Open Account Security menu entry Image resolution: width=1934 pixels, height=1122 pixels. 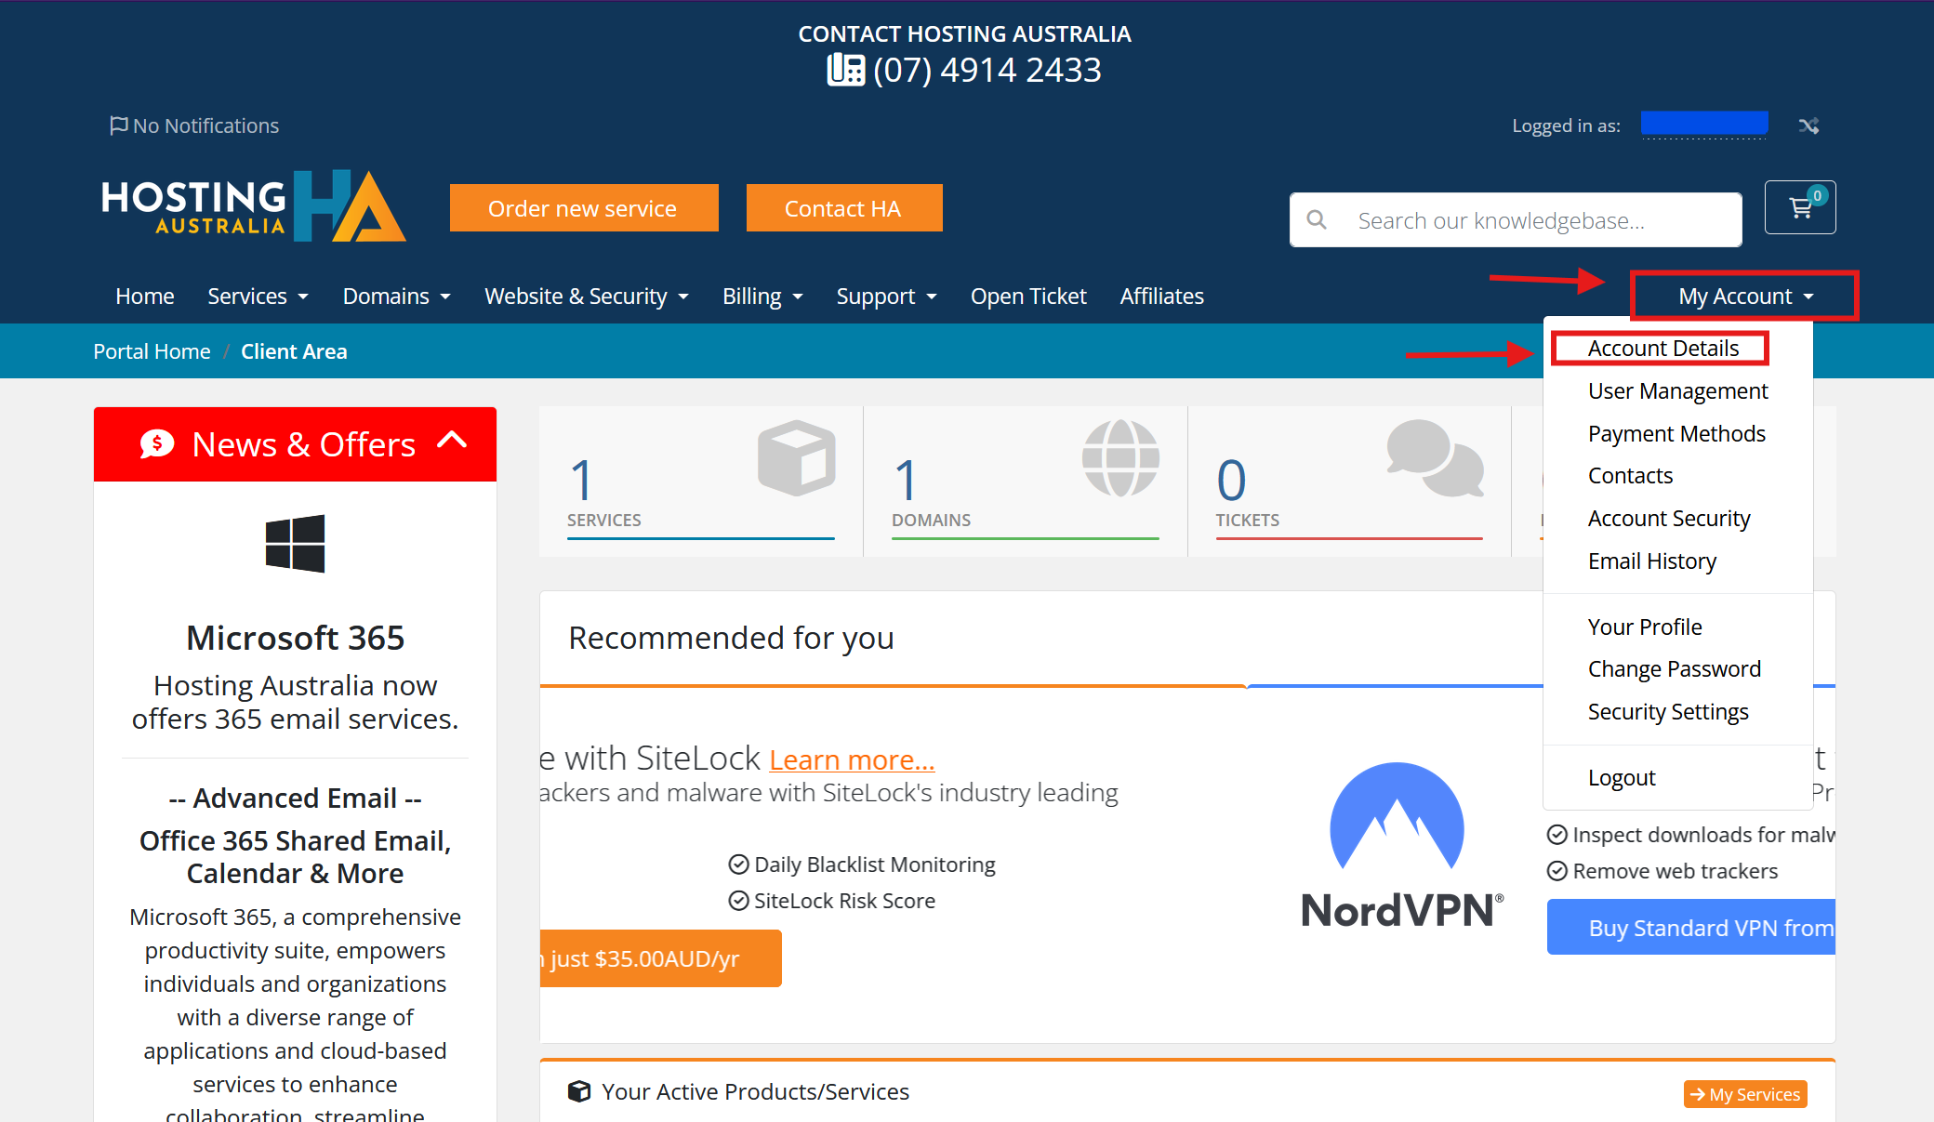tap(1669, 519)
